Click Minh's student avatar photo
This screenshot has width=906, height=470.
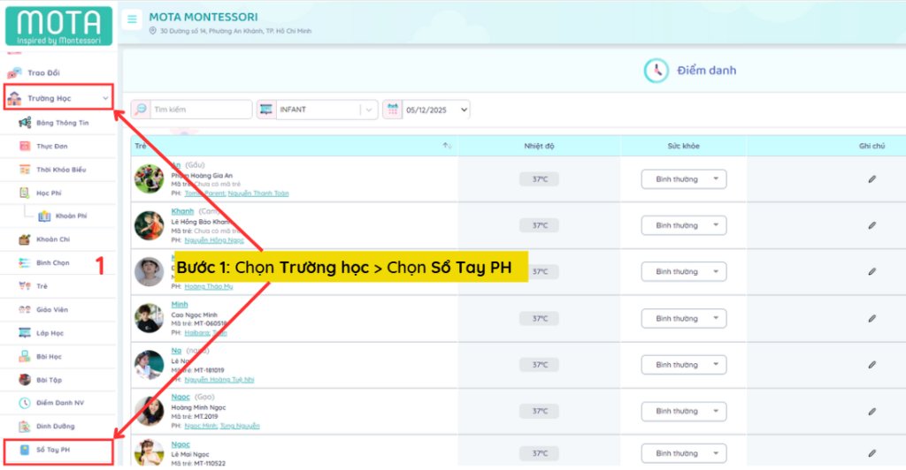(149, 318)
